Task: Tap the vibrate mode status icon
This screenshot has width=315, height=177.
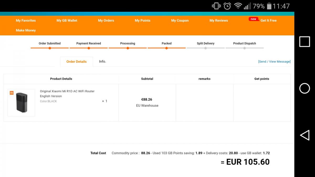Action: click(x=216, y=6)
